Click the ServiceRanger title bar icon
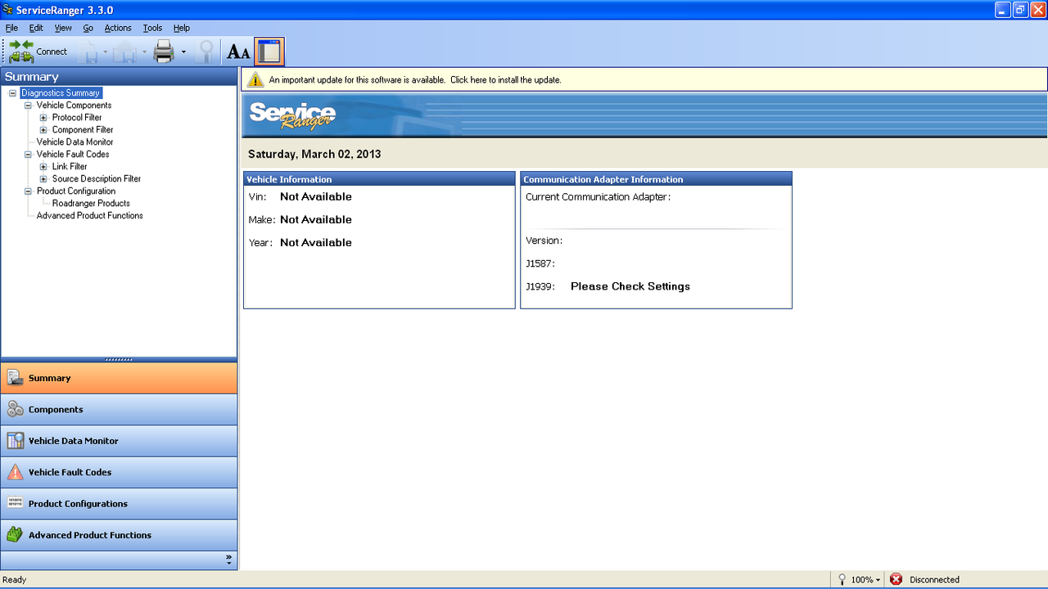 pyautogui.click(x=7, y=10)
